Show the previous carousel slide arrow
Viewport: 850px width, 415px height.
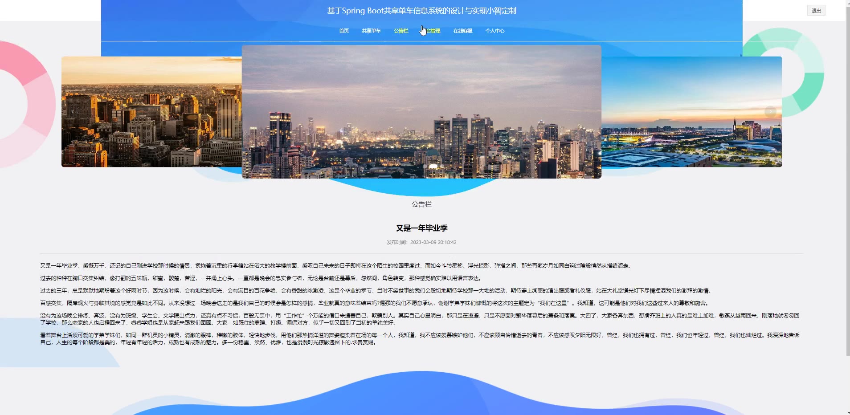[73, 112]
